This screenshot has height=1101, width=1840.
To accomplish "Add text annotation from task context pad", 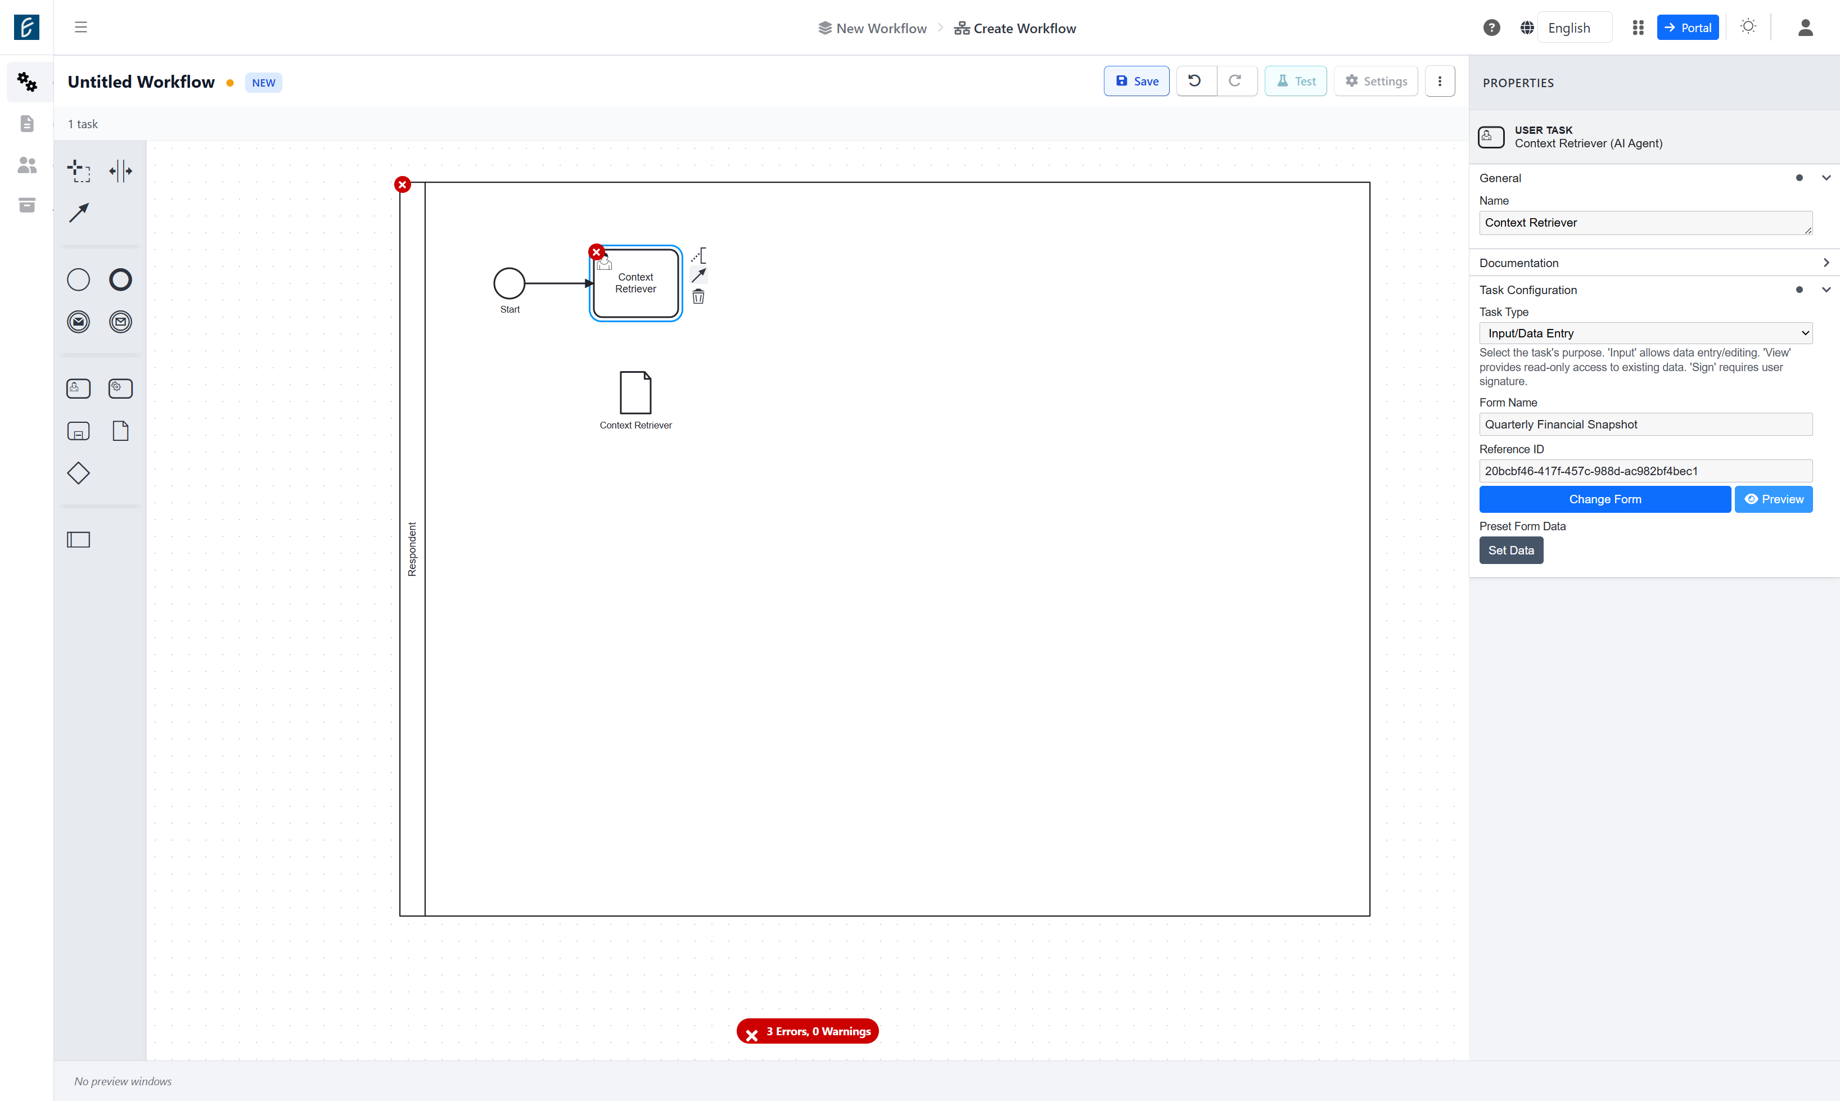I will click(x=698, y=255).
